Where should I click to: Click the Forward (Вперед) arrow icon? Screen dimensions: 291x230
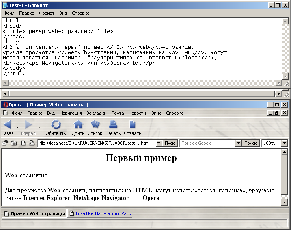(x=28, y=124)
